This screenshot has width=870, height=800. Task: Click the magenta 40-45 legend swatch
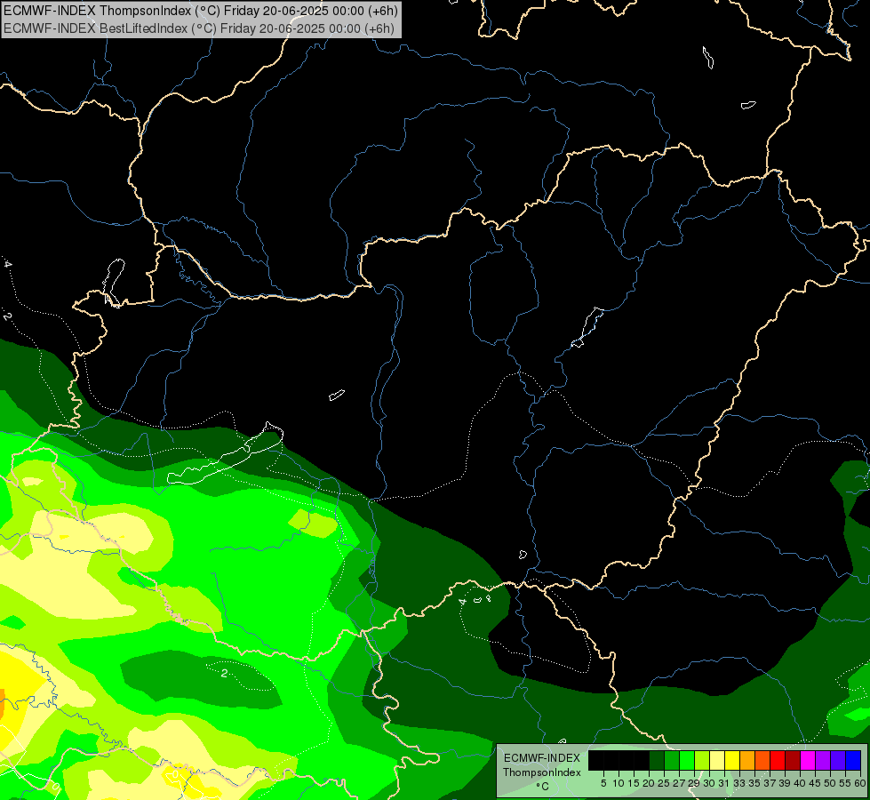pos(808,760)
